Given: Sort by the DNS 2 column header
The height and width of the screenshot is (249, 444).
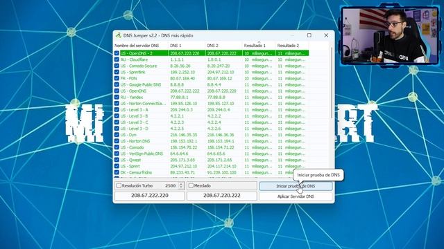Looking at the screenshot, I should 223,46.
